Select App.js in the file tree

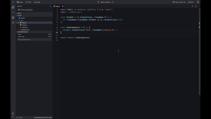pos(34,23)
